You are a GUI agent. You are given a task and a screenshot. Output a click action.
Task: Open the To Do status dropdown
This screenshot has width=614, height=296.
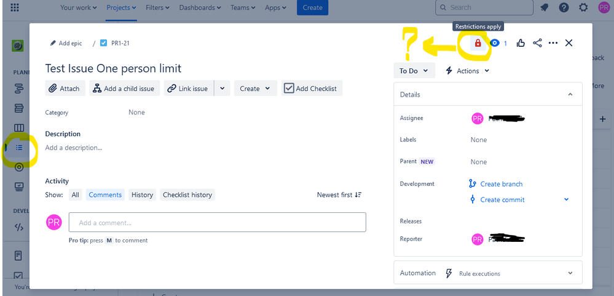pyautogui.click(x=414, y=71)
